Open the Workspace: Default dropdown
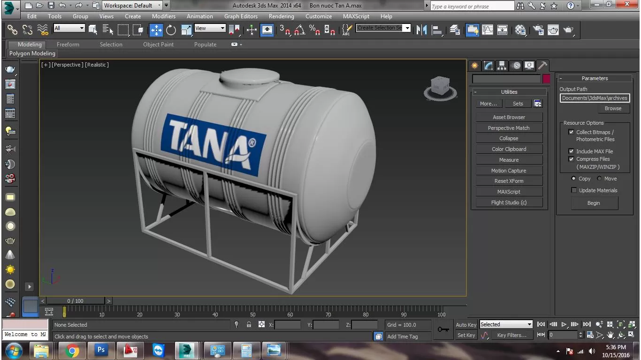Viewport: 641px width, 360px height. [132, 6]
